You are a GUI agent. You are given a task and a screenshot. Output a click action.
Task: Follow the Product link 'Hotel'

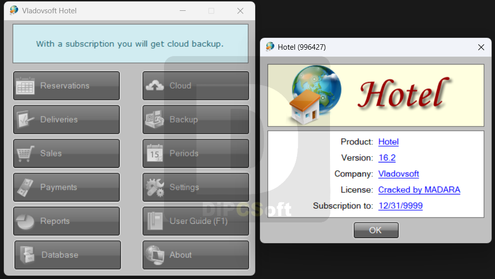tap(388, 142)
